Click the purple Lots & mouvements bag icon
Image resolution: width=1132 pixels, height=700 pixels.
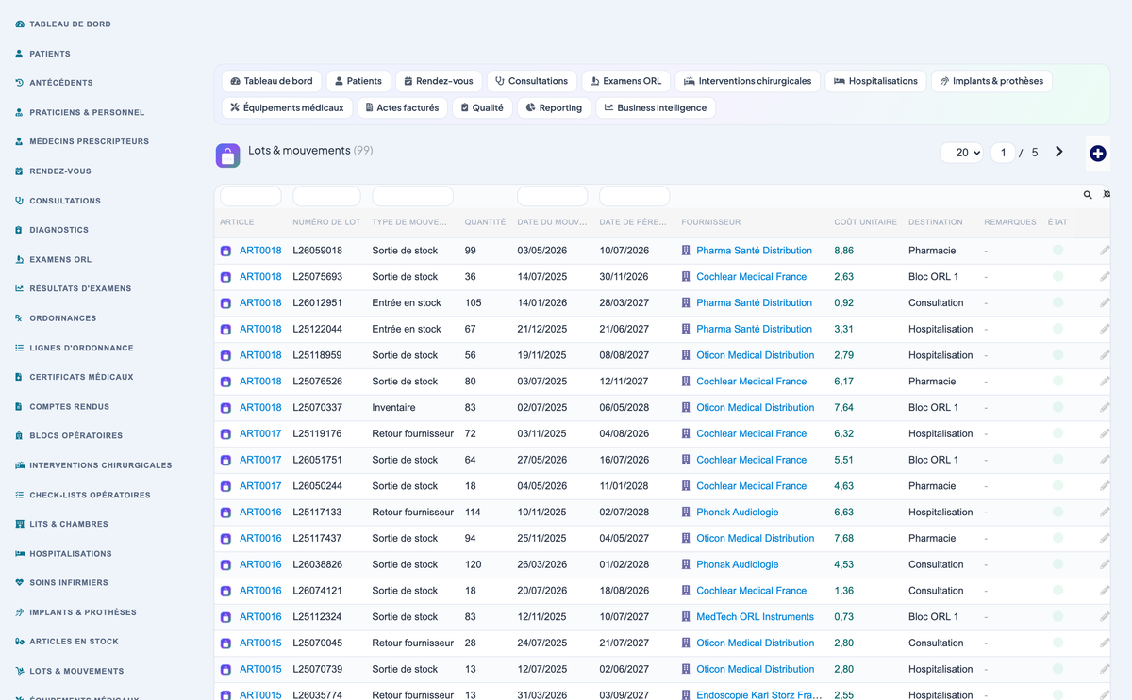coord(227,155)
